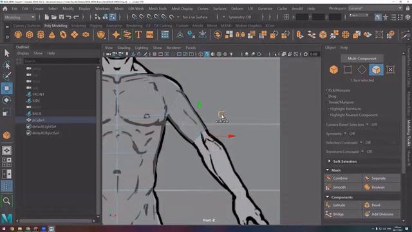Click the New scene icon

[x=46, y=17]
